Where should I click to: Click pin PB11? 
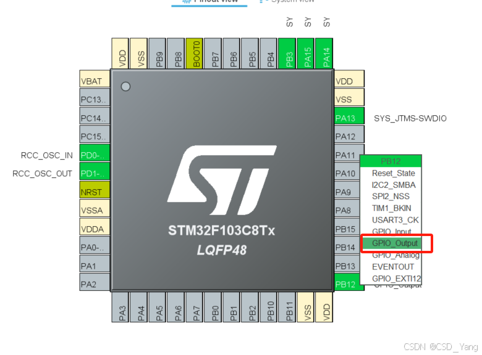(287, 307)
